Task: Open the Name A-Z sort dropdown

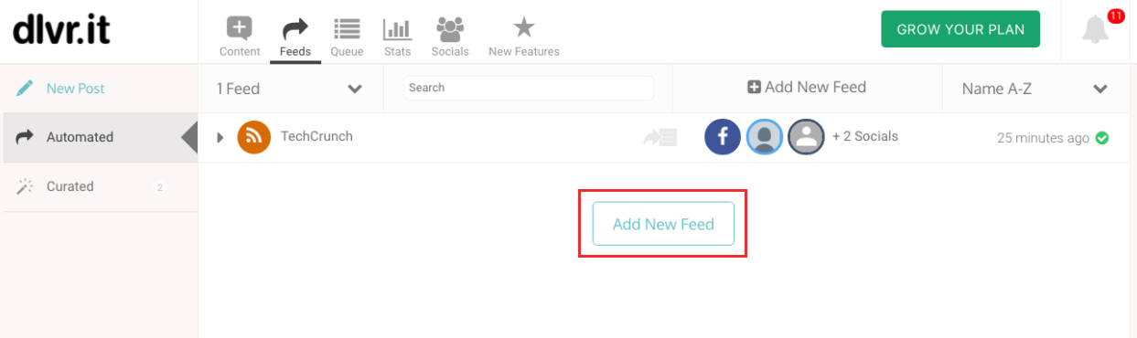Action: [x=1035, y=89]
